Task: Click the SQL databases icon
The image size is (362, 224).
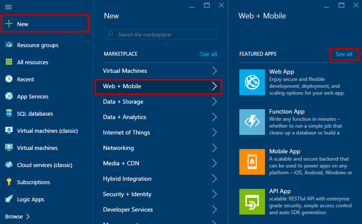Action: (9, 113)
